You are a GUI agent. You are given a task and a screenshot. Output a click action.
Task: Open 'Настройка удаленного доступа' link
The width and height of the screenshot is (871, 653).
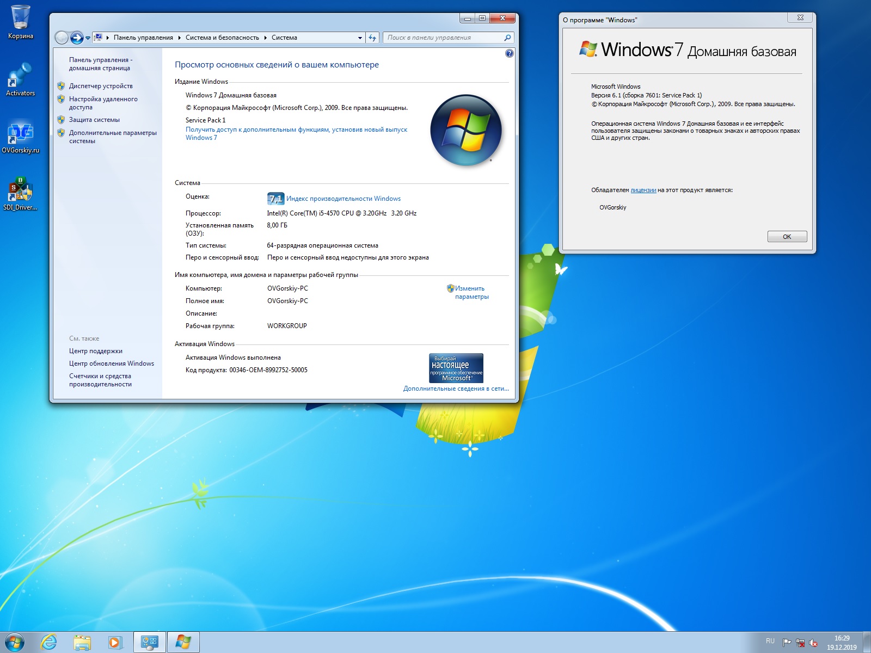[x=103, y=103]
